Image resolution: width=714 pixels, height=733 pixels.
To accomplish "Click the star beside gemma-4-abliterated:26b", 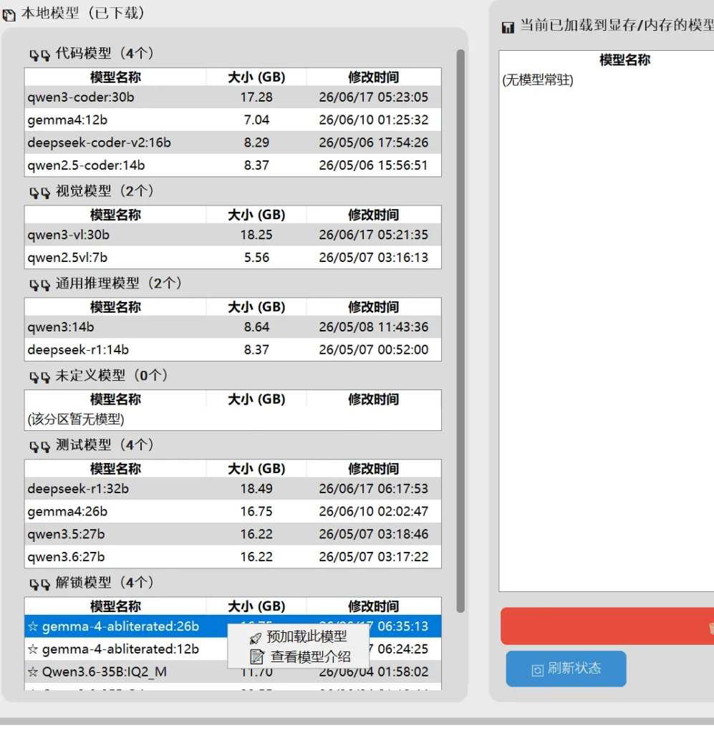I will pyautogui.click(x=33, y=626).
